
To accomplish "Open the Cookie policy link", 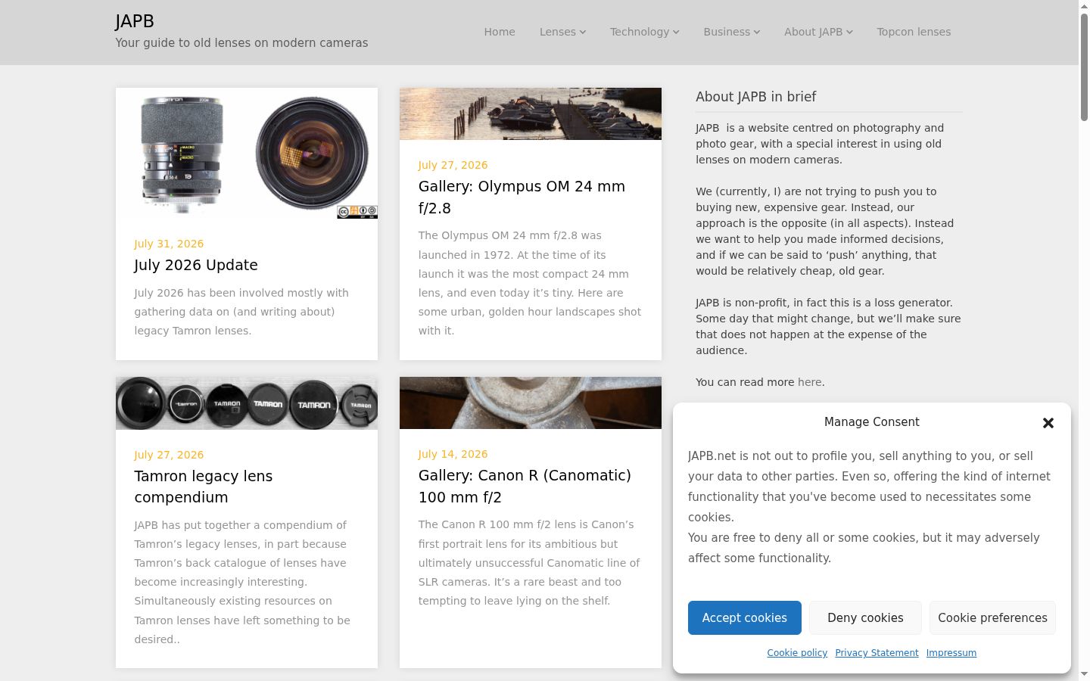I will tap(797, 653).
